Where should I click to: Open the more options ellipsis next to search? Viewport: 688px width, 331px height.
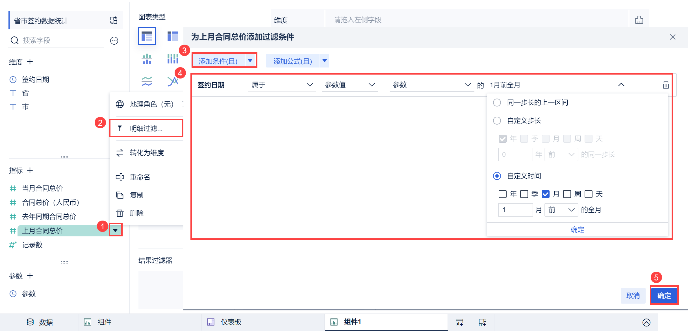click(x=114, y=41)
